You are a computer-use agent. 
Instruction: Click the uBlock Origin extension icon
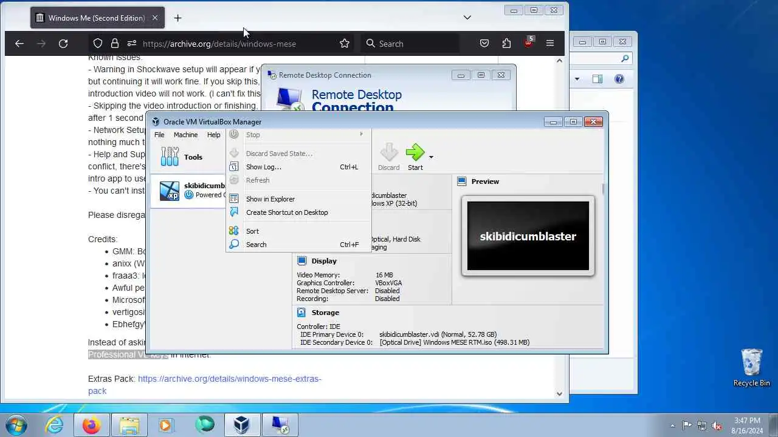coord(528,42)
